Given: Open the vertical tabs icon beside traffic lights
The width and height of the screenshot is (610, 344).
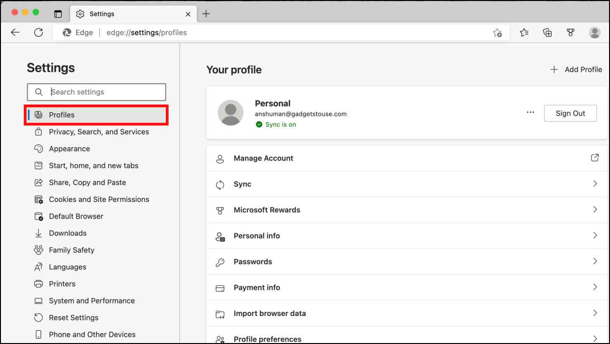Looking at the screenshot, I should [58, 14].
